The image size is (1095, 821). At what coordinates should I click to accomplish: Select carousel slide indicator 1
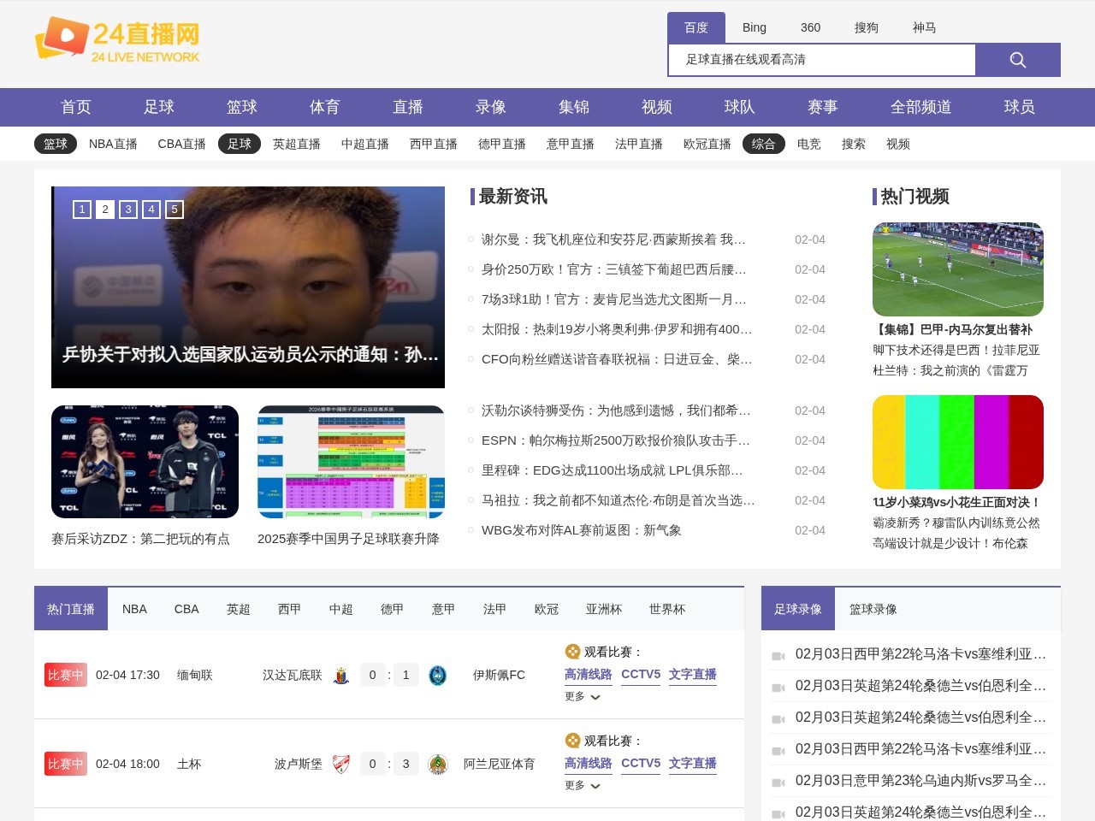pyautogui.click(x=82, y=210)
